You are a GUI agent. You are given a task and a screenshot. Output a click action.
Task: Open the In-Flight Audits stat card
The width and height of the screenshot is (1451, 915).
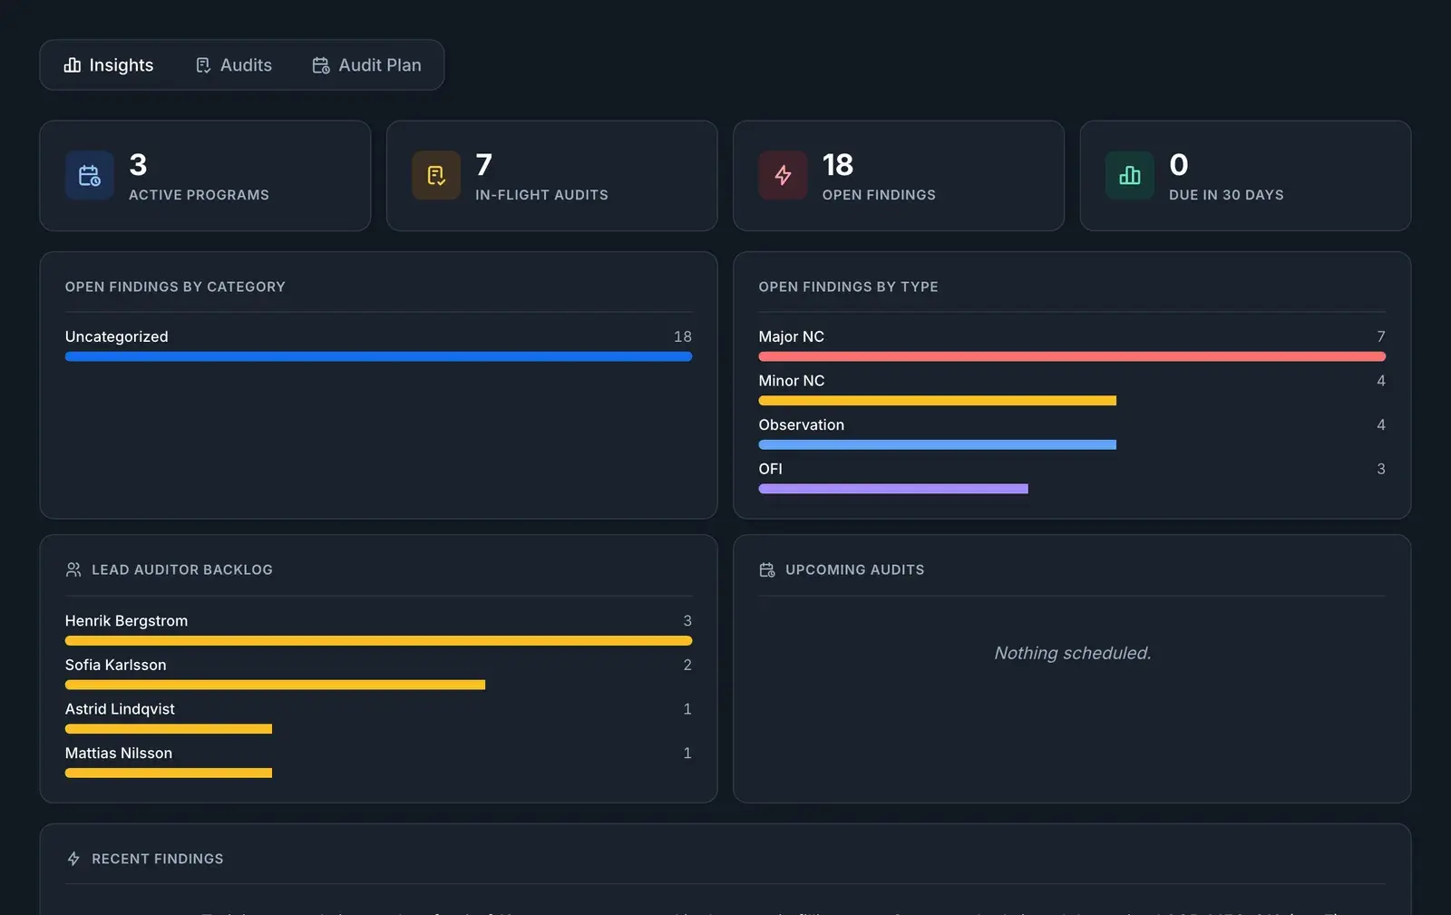pos(551,176)
